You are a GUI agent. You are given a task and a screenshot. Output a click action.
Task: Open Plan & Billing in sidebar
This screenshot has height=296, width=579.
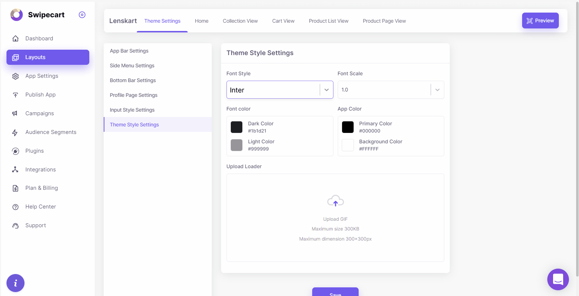click(48, 188)
